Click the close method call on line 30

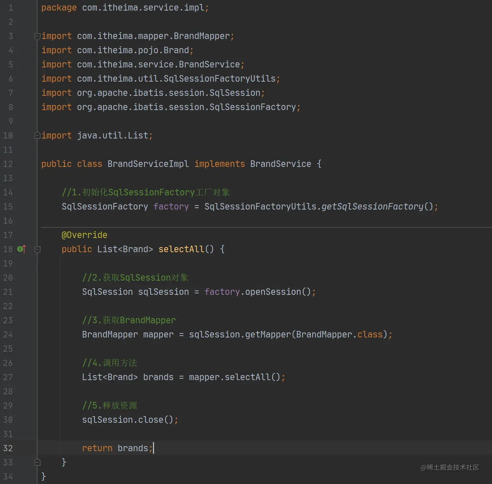[x=151, y=420]
